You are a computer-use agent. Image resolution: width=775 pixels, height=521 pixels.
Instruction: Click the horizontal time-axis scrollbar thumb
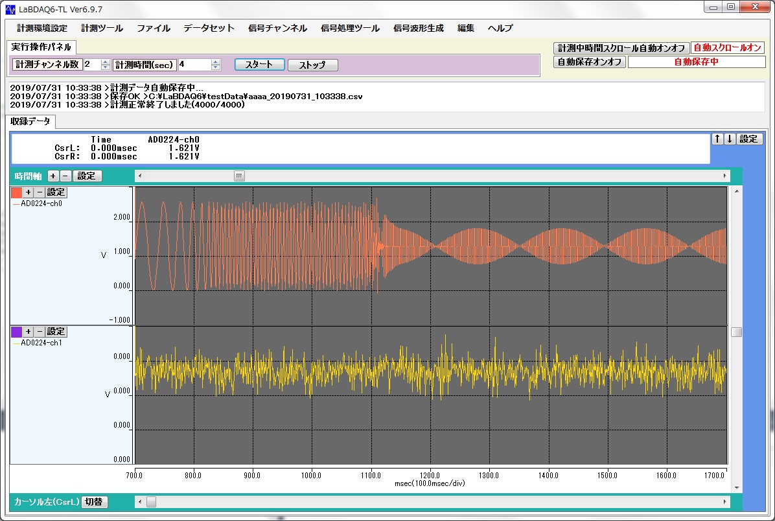coord(239,176)
